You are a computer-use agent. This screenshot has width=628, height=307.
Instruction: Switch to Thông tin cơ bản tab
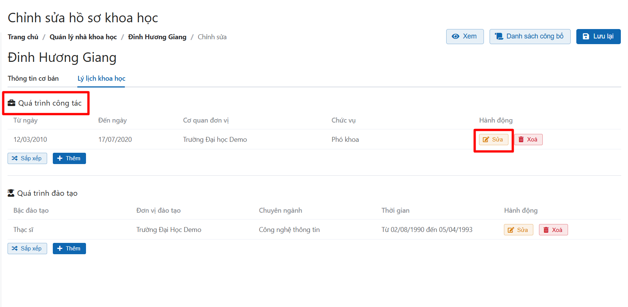(33, 78)
